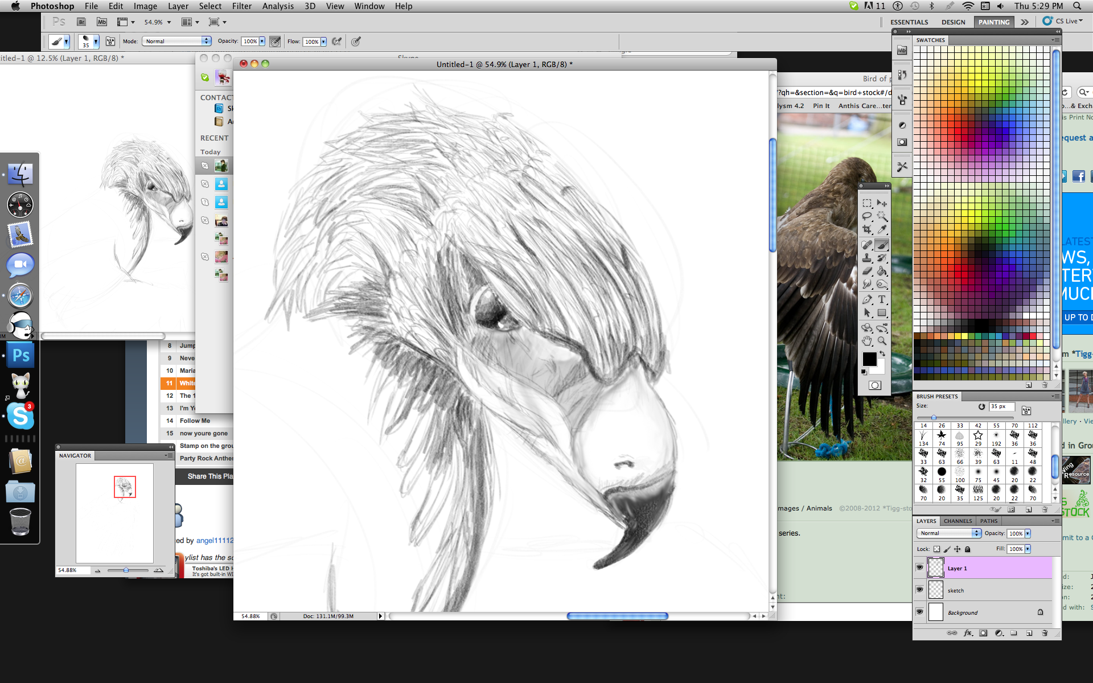Select the Hand tool

[x=867, y=341]
